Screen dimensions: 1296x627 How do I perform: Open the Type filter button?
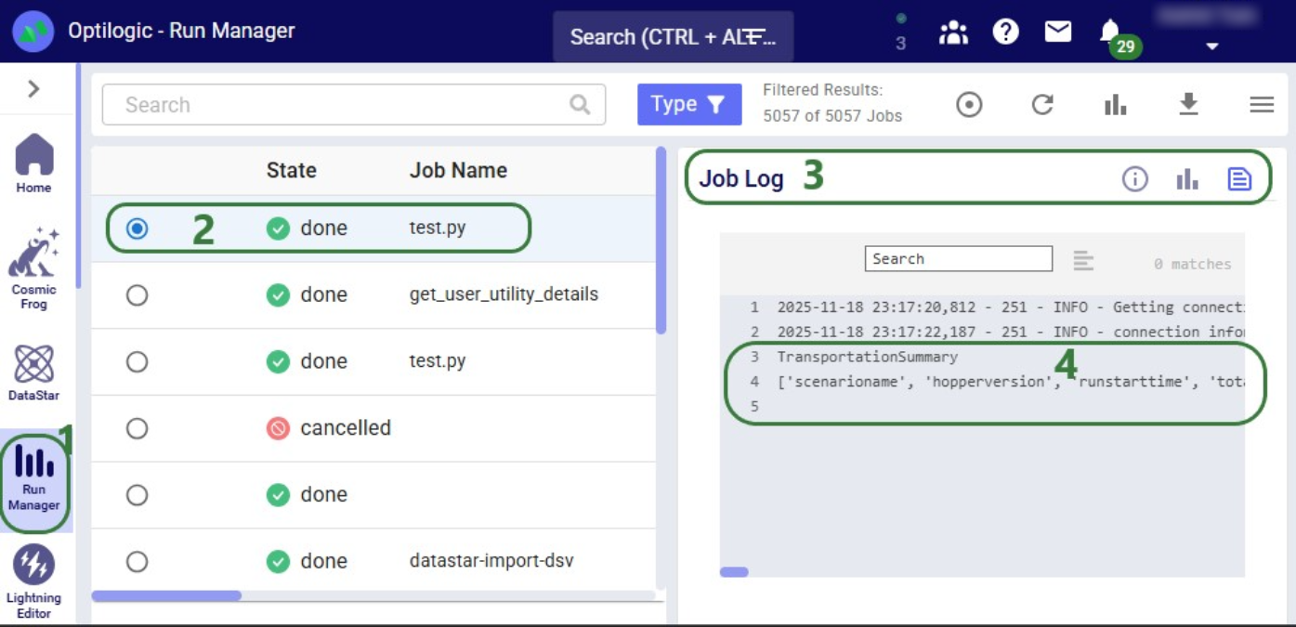689,104
